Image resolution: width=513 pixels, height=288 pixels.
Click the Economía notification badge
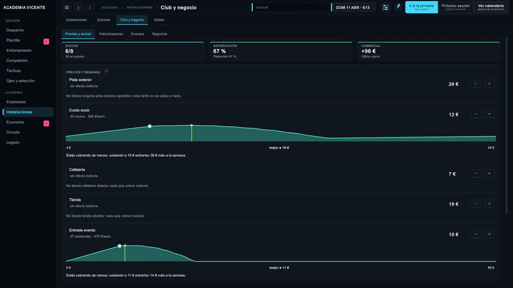coord(46,123)
